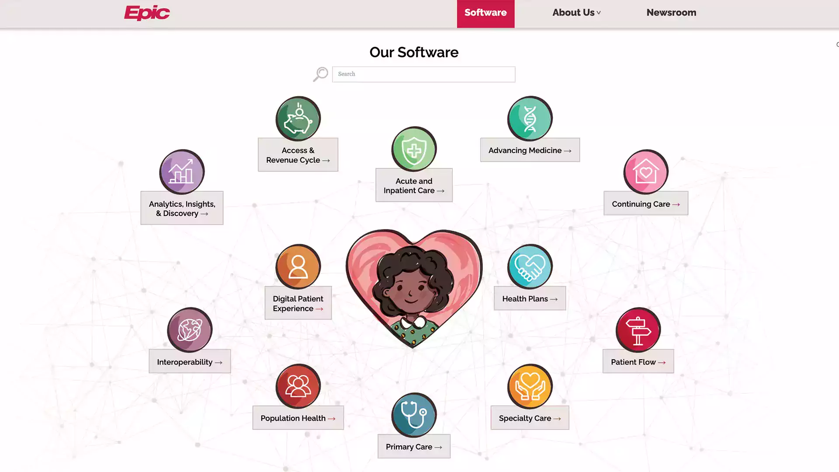The width and height of the screenshot is (839, 472).
Task: Open the Population Health link label
Action: (x=298, y=418)
